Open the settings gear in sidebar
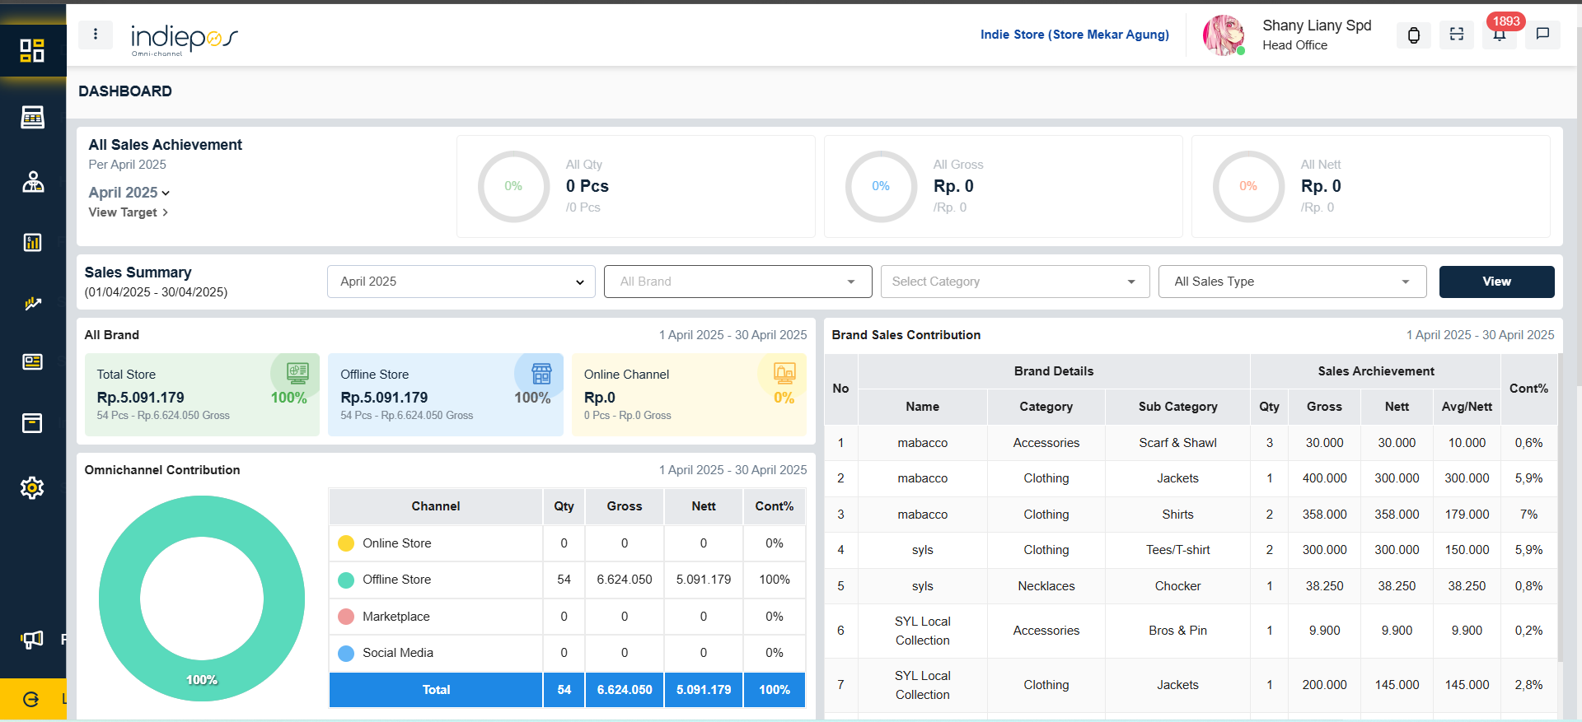This screenshot has width=1582, height=722. (32, 487)
